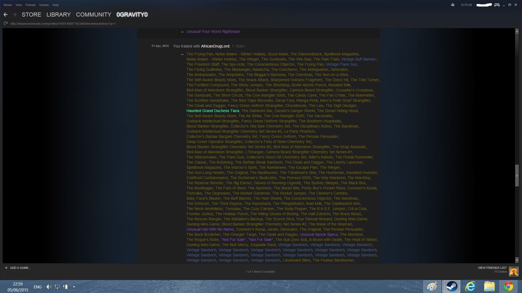Open AfricanDrugLord's profile link

[215, 46]
